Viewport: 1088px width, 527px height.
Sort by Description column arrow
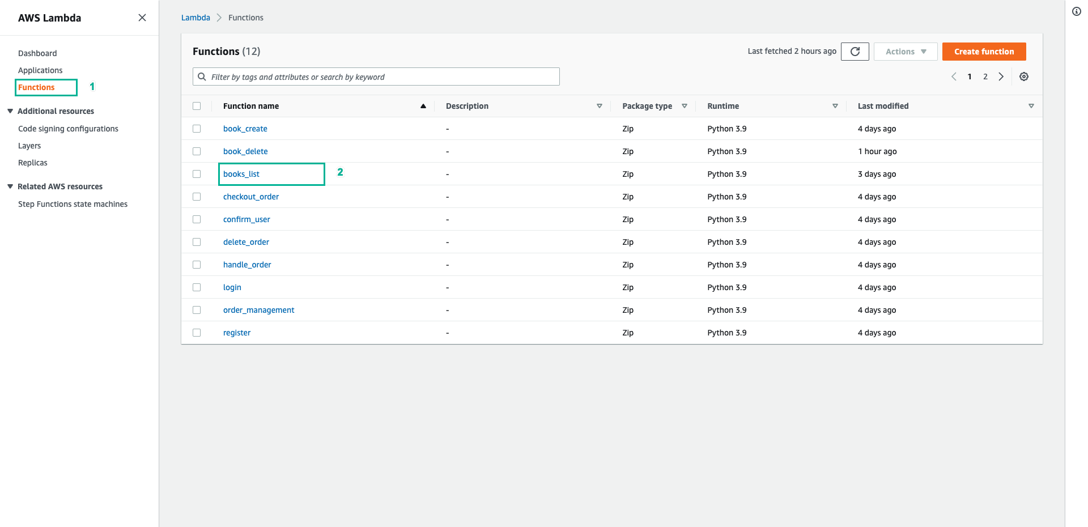pyautogui.click(x=600, y=106)
